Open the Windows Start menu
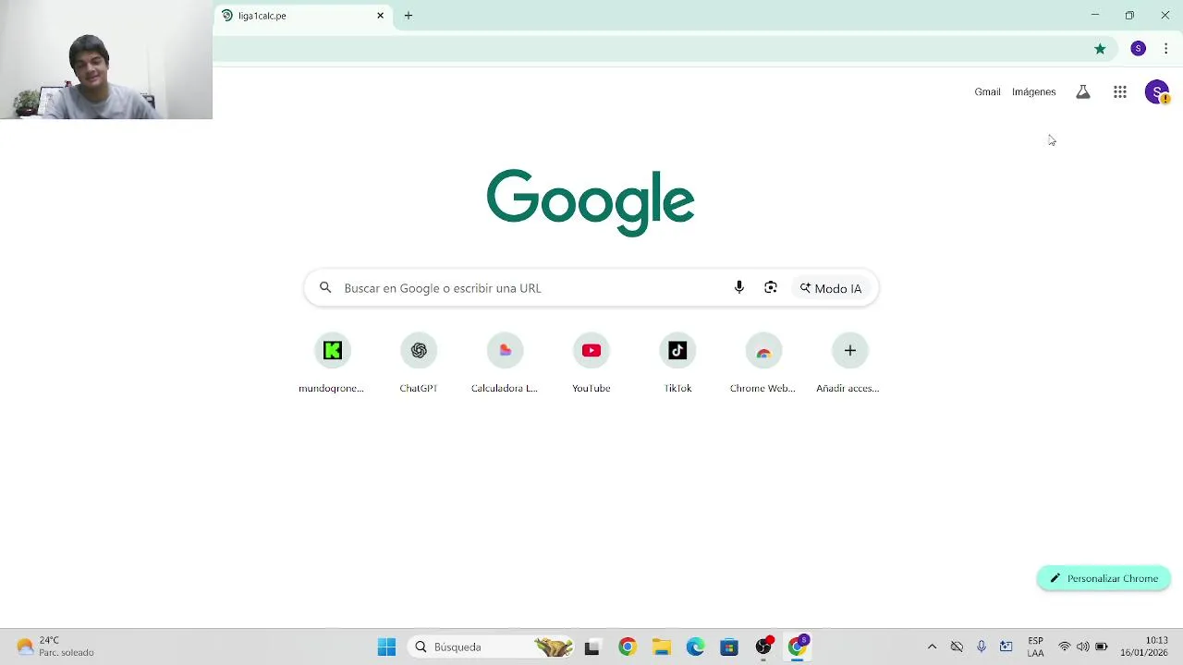This screenshot has height=665, width=1183. (386, 647)
